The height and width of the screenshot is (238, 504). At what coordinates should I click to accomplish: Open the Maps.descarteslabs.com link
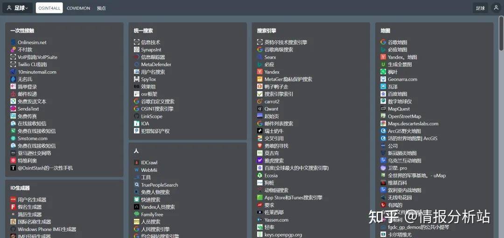[x=413, y=123]
